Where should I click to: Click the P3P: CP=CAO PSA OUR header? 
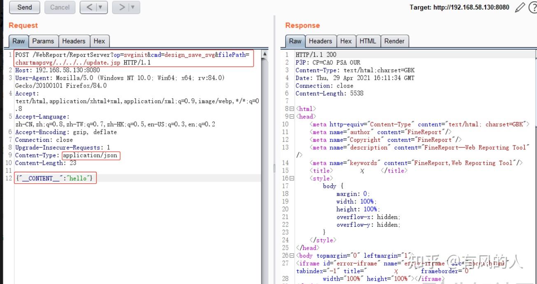click(328, 62)
